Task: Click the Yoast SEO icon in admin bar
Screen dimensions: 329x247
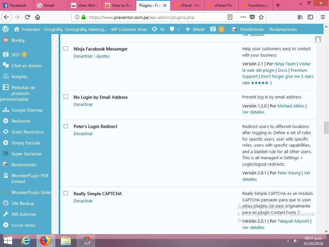Action: point(213,29)
